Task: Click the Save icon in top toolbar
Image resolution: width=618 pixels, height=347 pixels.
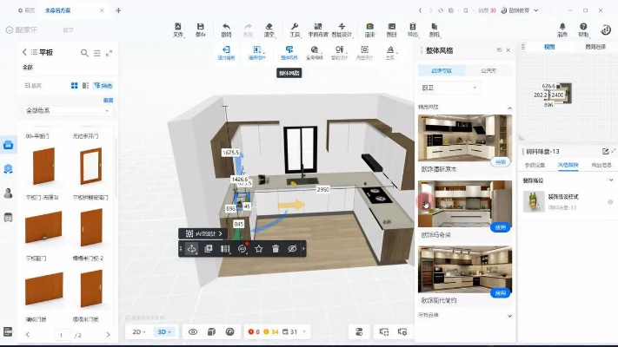Action: (x=201, y=29)
